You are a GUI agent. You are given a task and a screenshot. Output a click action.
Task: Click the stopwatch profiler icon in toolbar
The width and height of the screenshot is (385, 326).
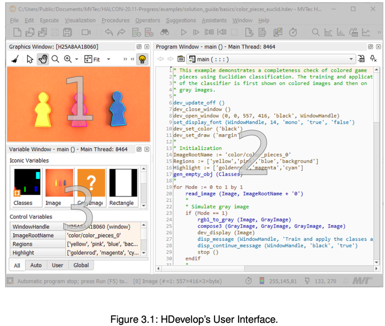point(292,33)
